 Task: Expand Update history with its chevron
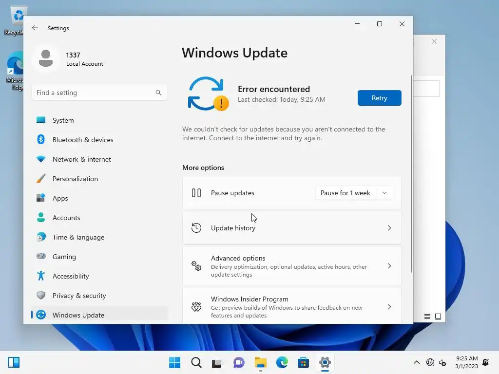pyautogui.click(x=389, y=228)
